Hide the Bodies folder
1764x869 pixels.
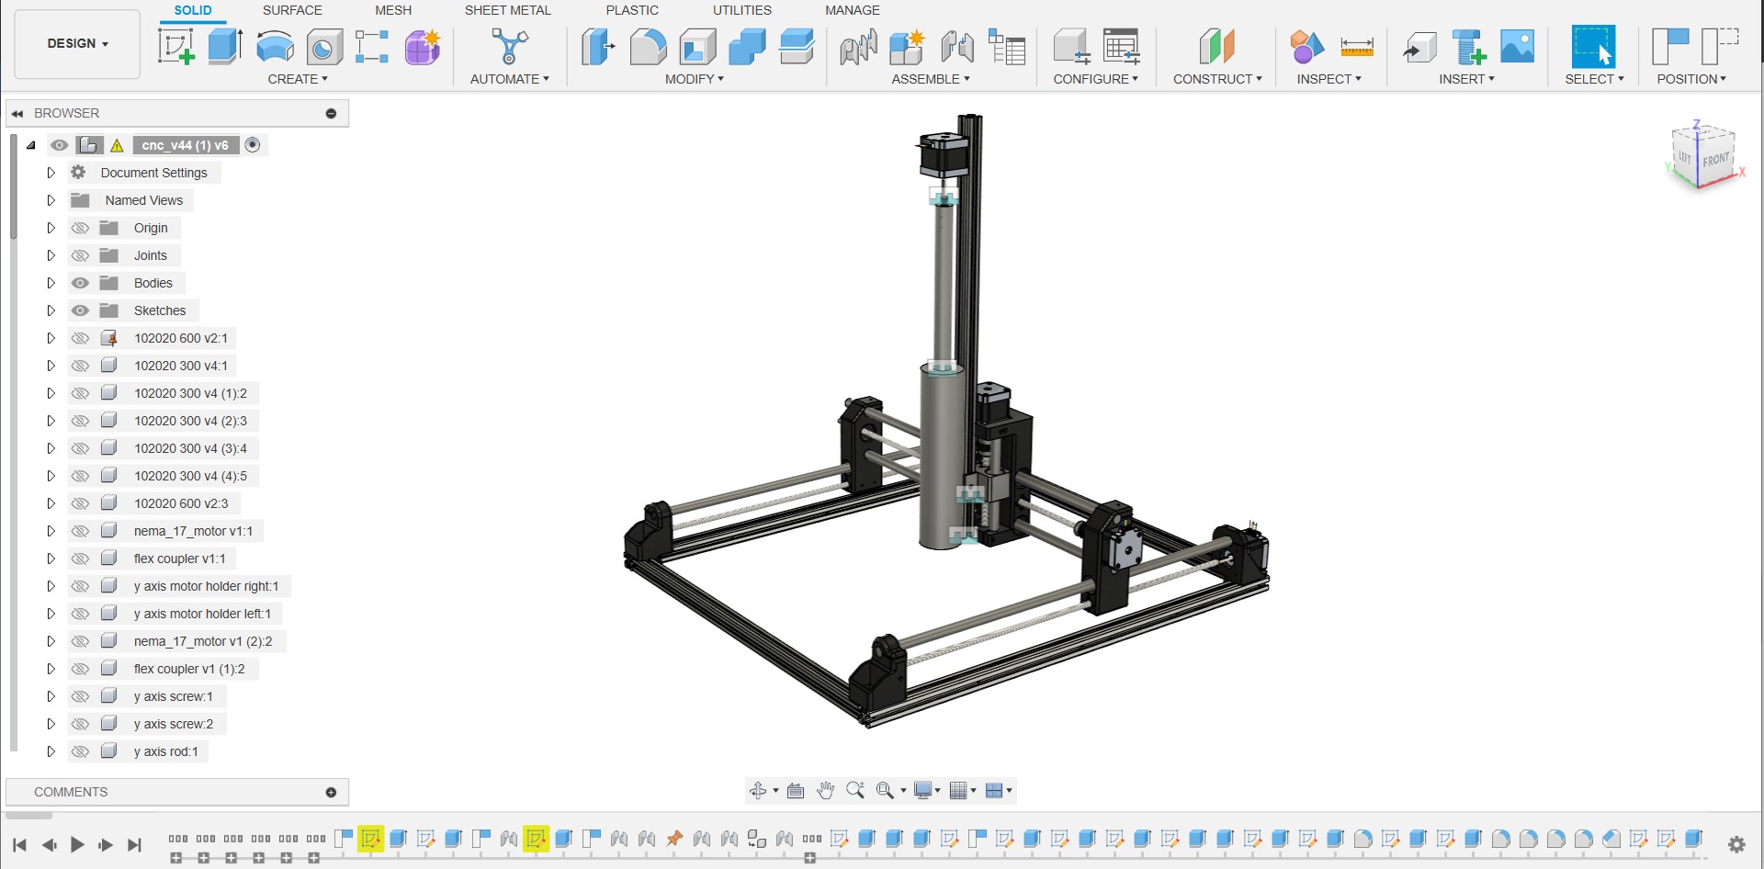tap(81, 283)
